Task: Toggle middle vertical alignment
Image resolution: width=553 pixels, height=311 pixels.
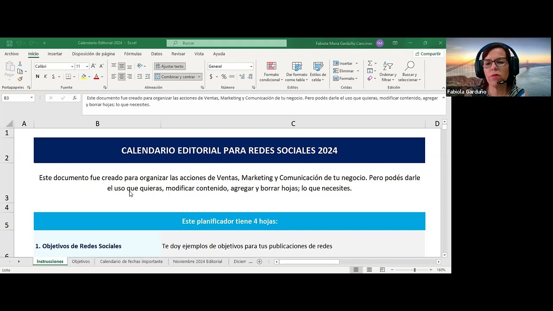Action: (x=121, y=66)
